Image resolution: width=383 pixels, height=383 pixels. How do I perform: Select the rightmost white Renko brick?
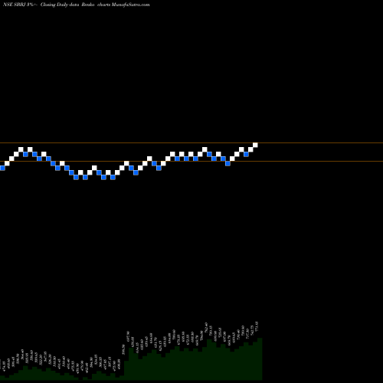(255, 145)
